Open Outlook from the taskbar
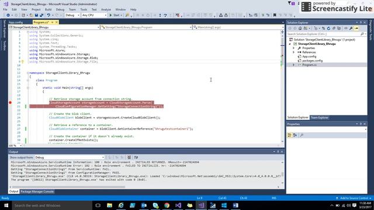 [144, 205]
